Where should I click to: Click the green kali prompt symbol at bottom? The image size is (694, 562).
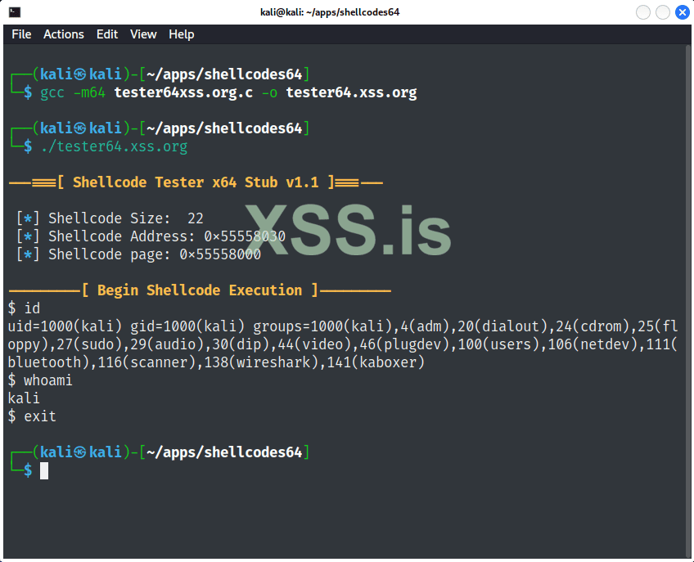29,470
